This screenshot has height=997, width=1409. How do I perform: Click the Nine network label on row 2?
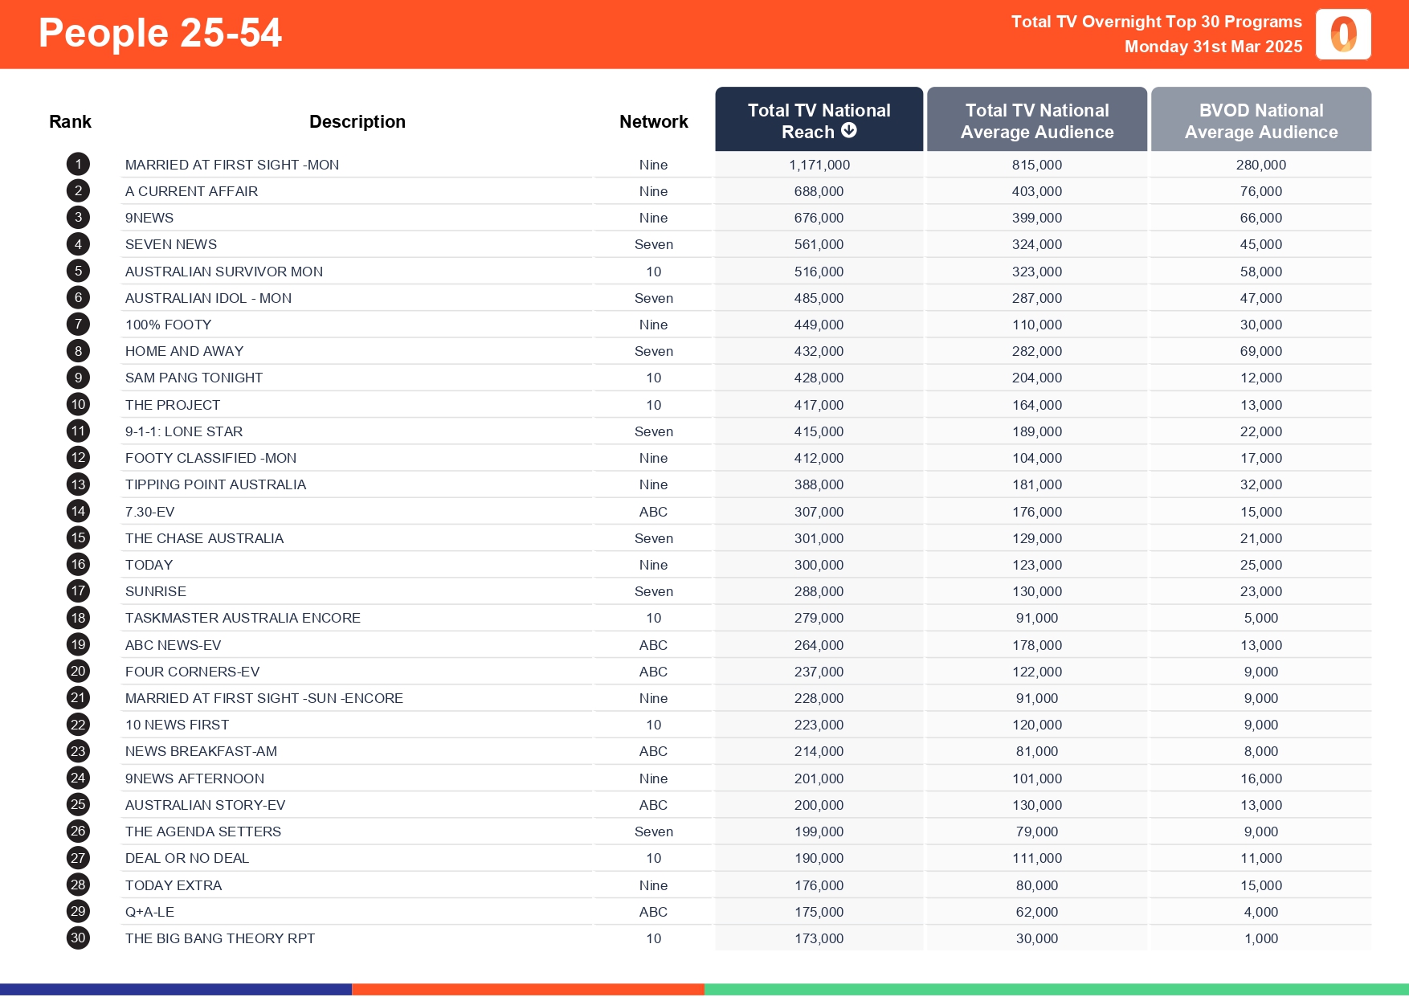[653, 190]
